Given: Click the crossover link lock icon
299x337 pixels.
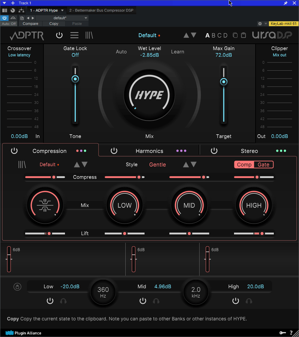Looking at the screenshot, I should click(17, 287).
